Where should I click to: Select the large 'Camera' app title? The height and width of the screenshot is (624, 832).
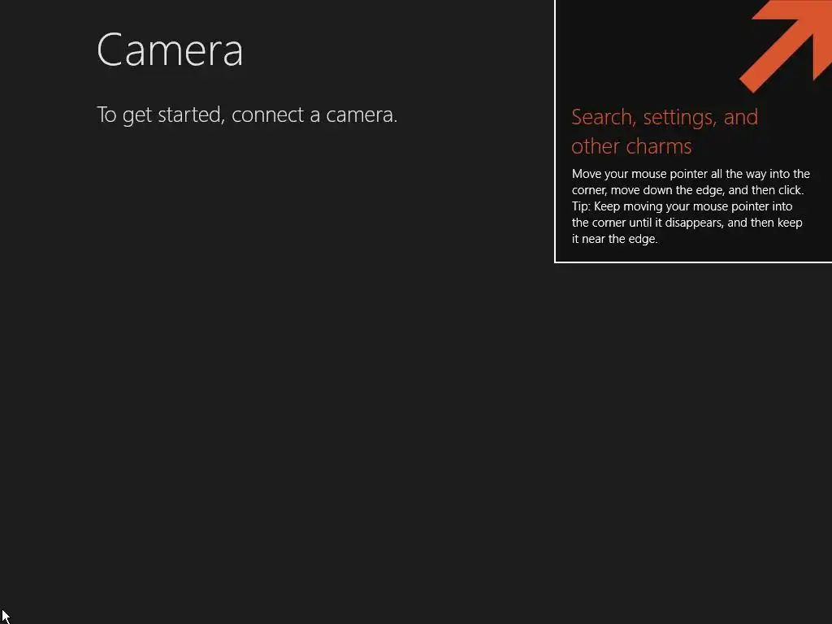click(170, 50)
